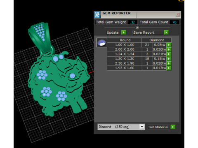Click green arrow for 0.030tw row

click(x=169, y=49)
